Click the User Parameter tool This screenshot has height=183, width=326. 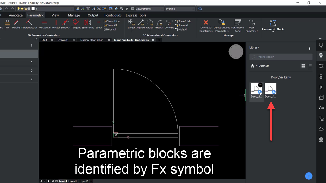[251, 26]
